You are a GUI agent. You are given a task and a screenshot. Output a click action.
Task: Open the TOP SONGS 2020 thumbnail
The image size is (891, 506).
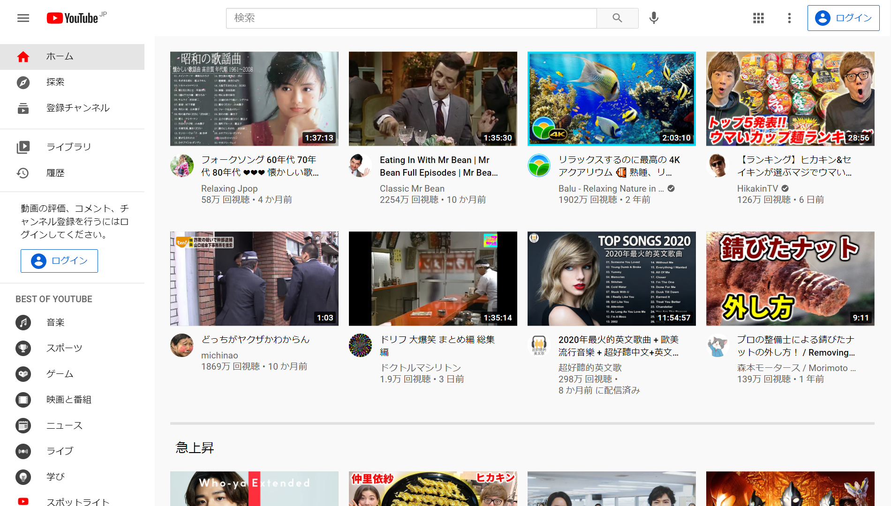point(612,278)
